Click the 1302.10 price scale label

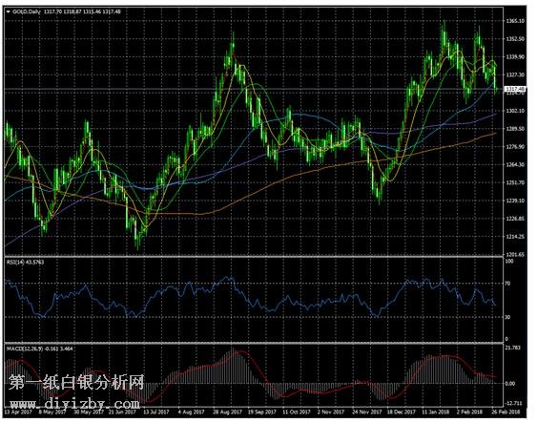(515, 111)
